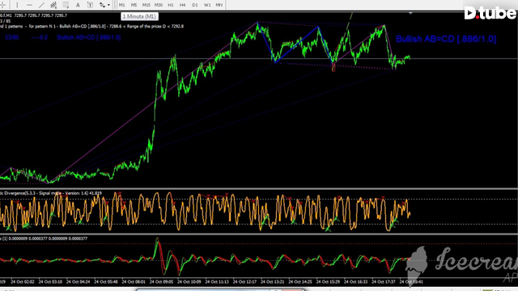Switch chart to M5 timeframe
This screenshot has height=291, width=518.
[134, 5]
